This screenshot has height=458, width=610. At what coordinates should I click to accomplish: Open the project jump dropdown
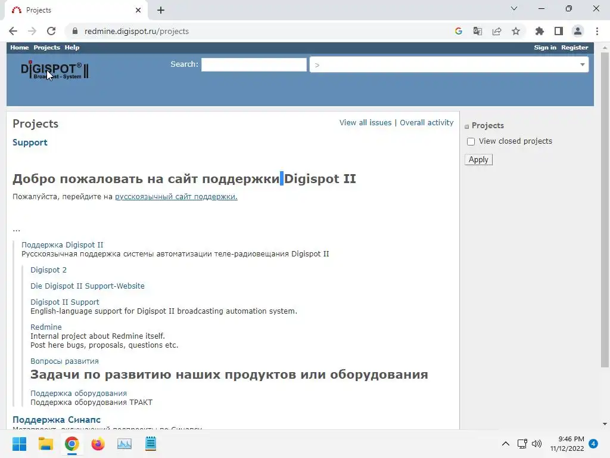pos(449,64)
